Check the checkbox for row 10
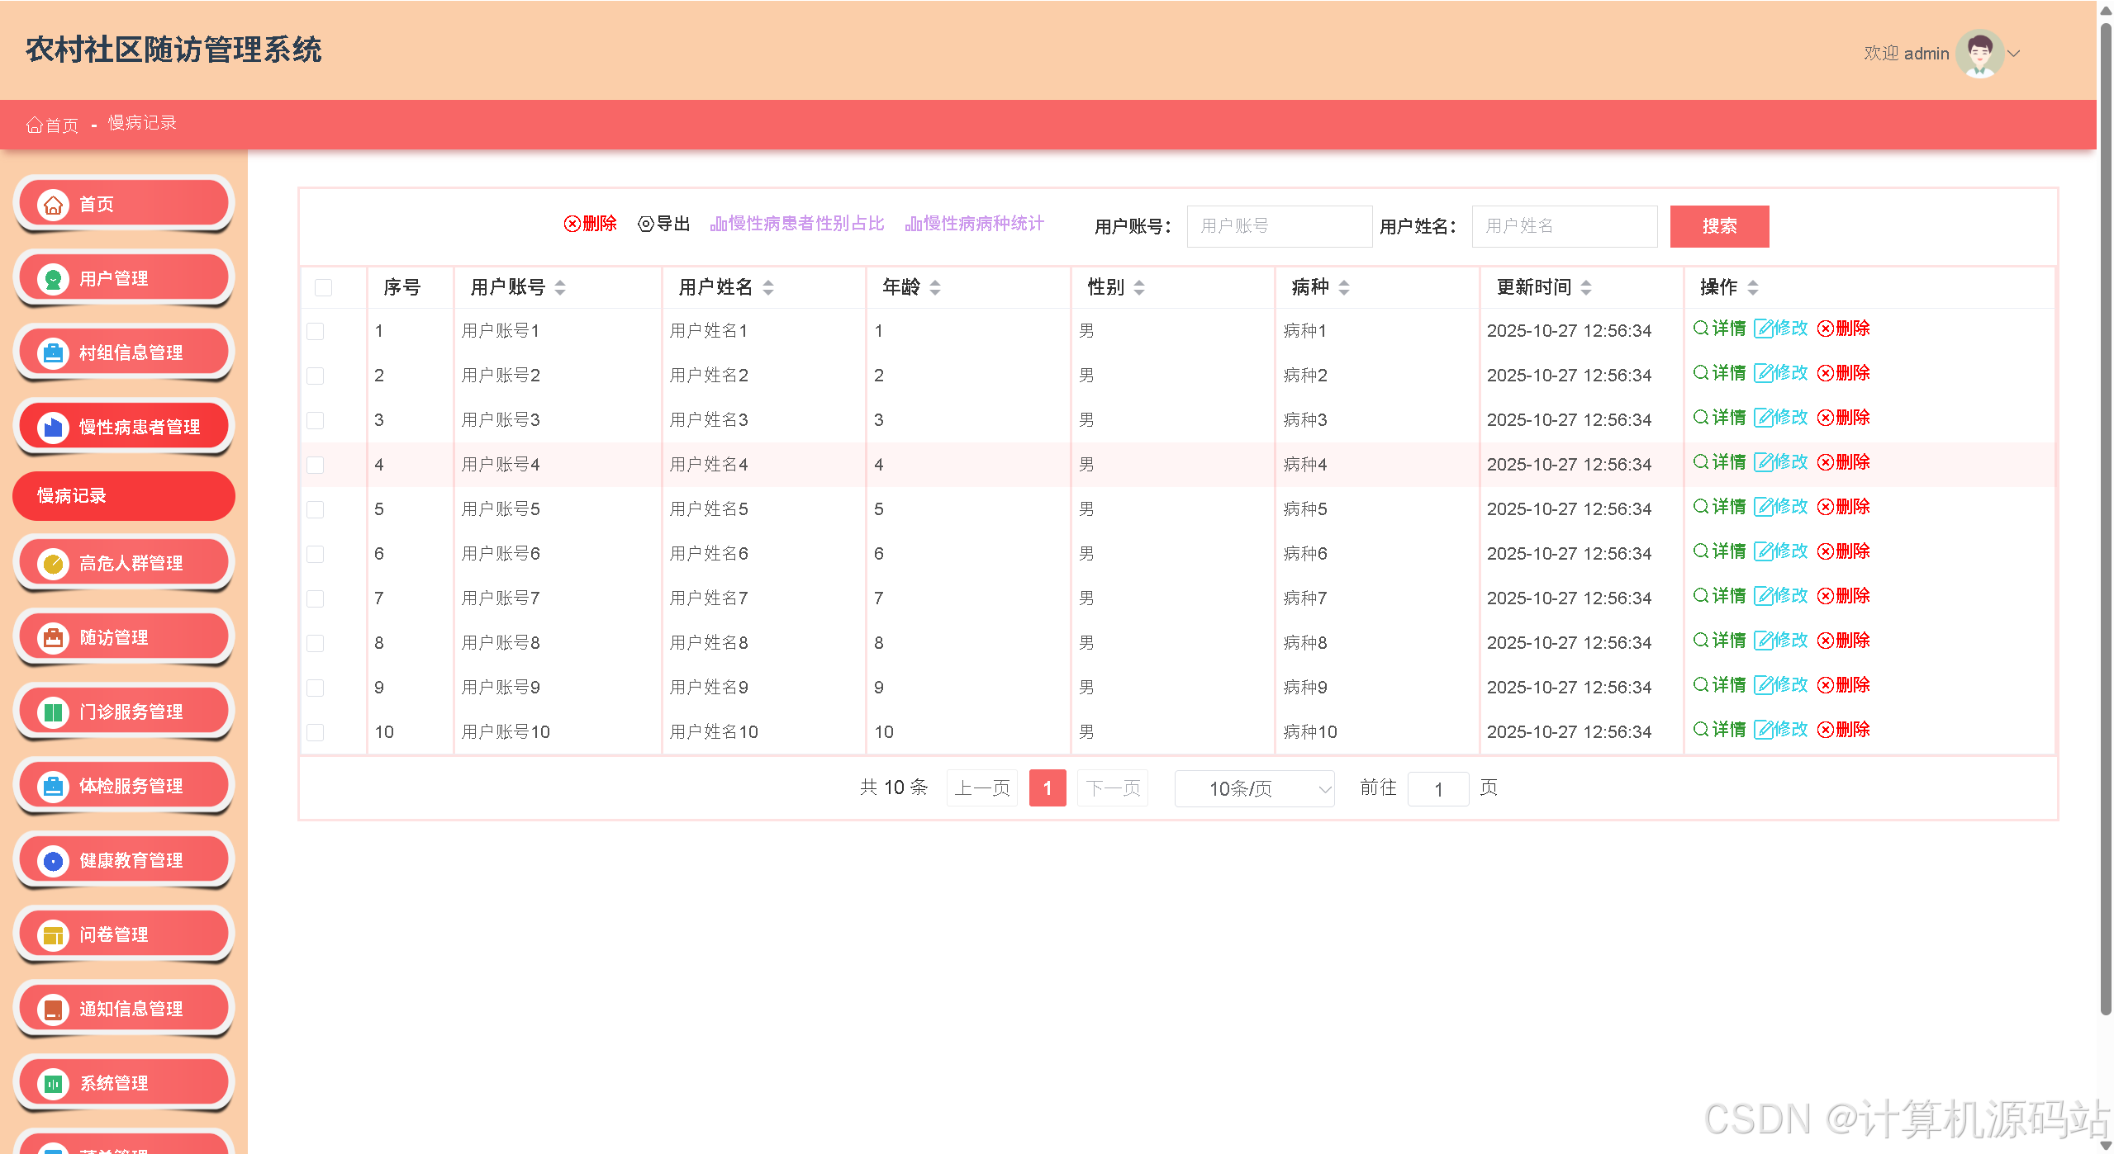Viewport: 2114px width, 1154px height. click(x=315, y=732)
